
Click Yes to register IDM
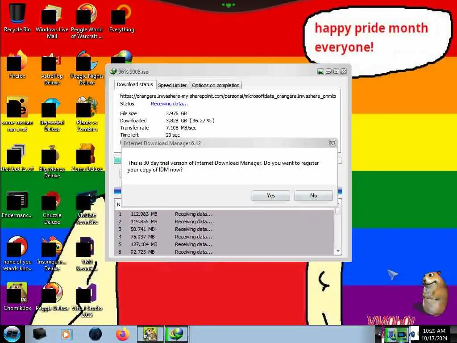click(271, 196)
